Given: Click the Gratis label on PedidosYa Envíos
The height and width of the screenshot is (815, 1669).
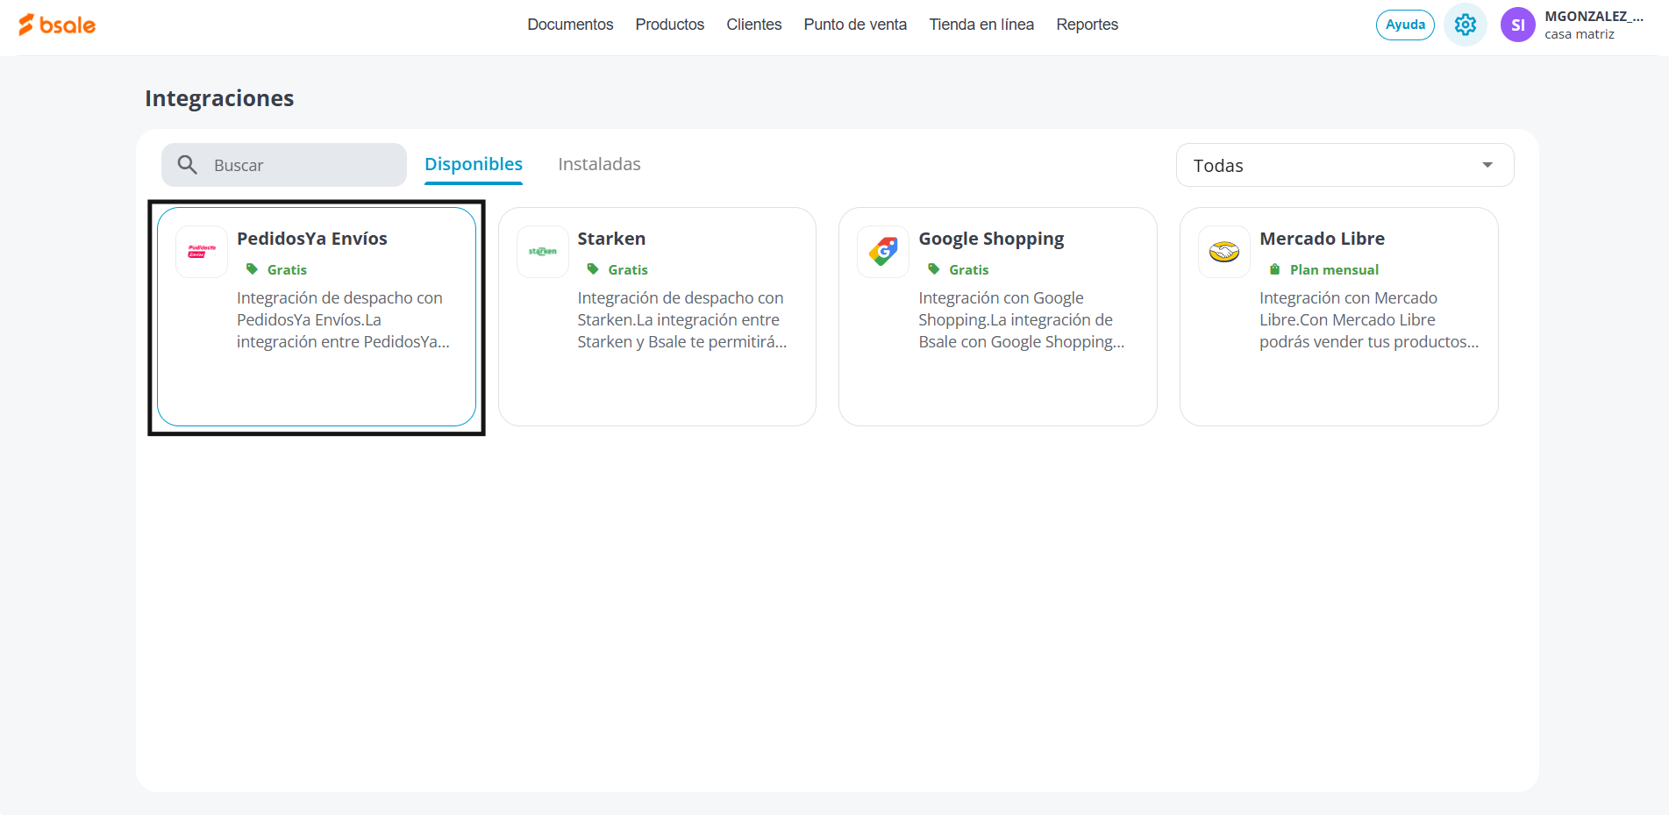Looking at the screenshot, I should 287,269.
